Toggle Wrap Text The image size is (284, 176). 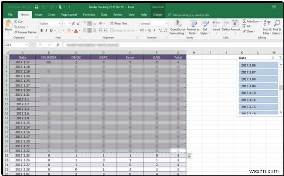119,24
